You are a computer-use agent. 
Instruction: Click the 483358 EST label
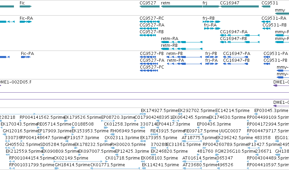click(263, 138)
